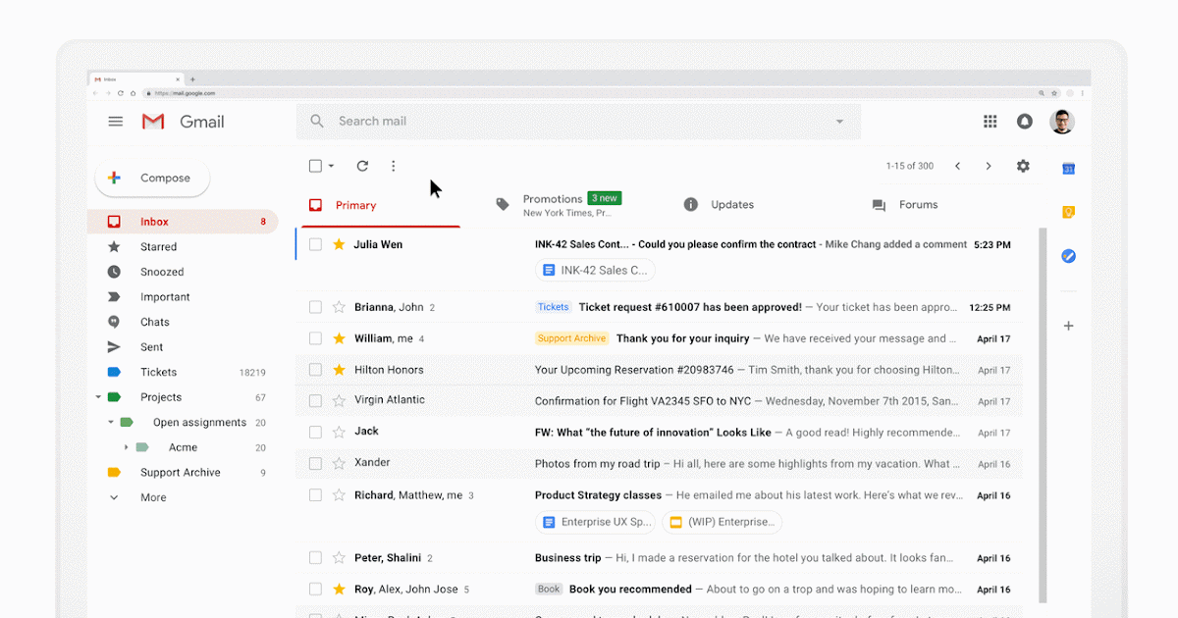Open the account profile picture

pyautogui.click(x=1062, y=122)
